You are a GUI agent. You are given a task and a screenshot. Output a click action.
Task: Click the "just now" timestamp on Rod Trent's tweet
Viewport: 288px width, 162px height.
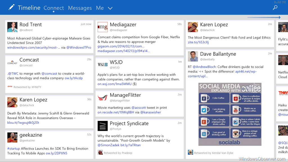click(x=86, y=24)
